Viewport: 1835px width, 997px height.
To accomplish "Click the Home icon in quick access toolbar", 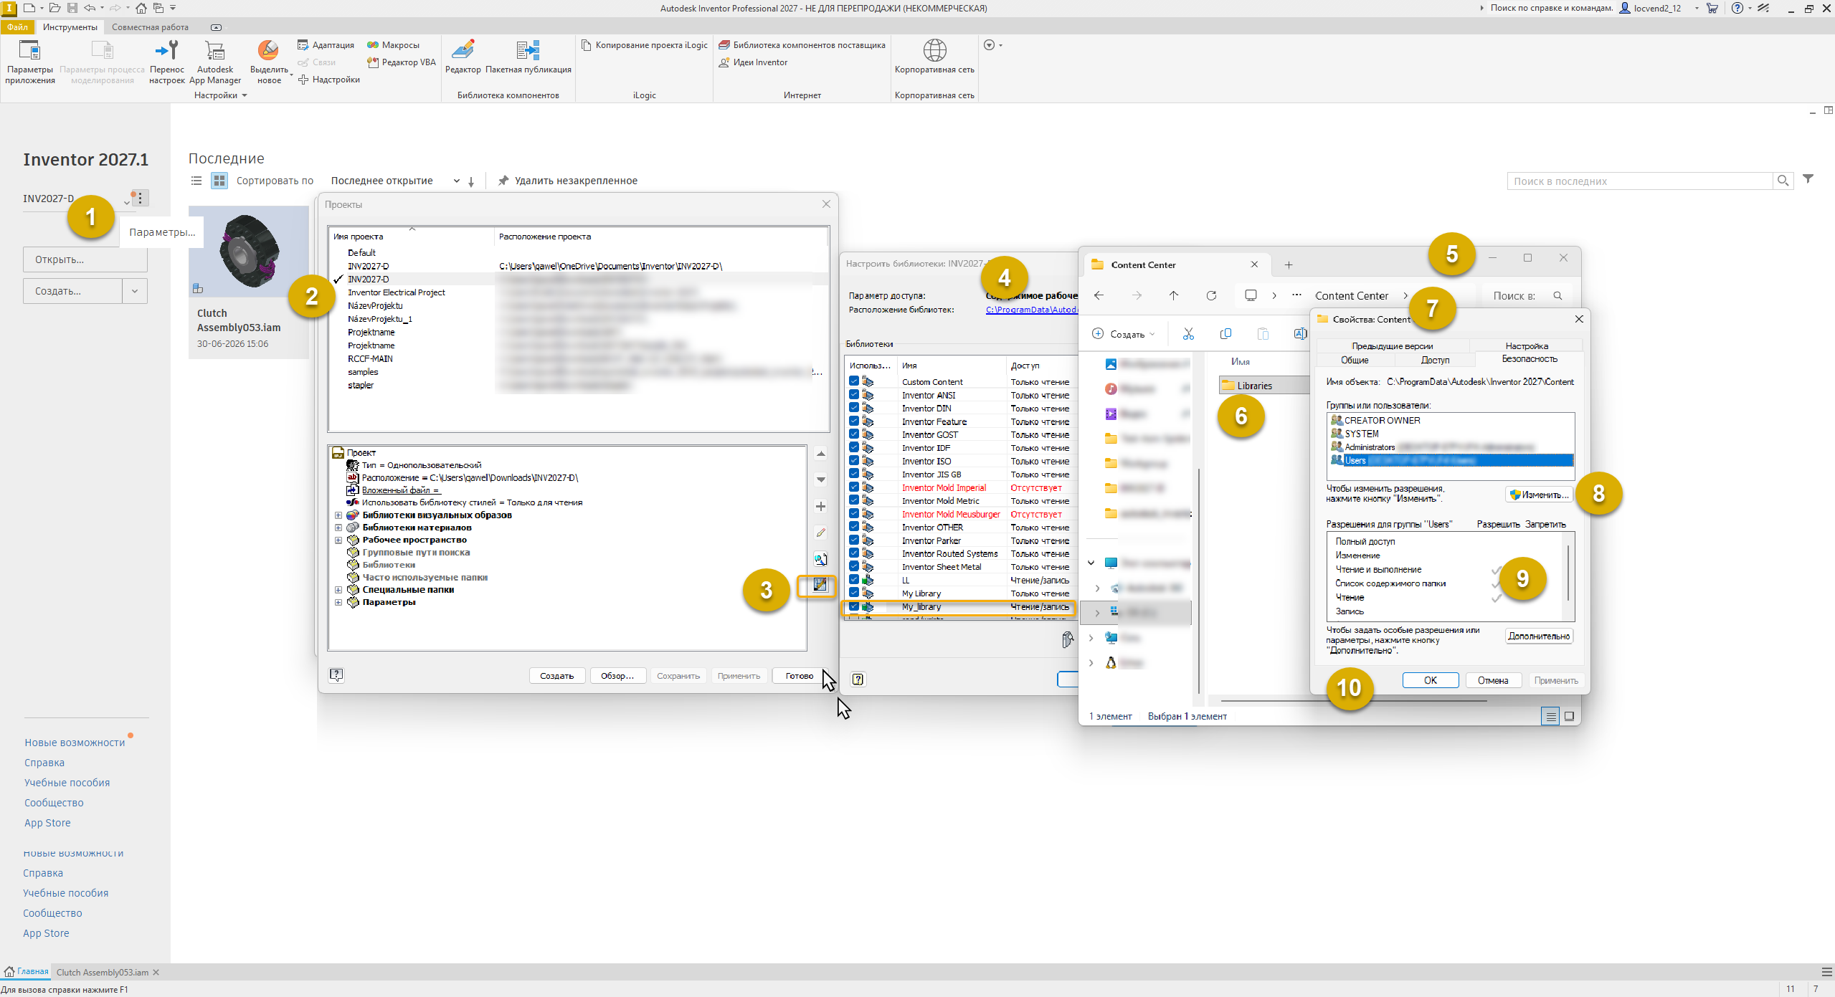I will tap(141, 8).
